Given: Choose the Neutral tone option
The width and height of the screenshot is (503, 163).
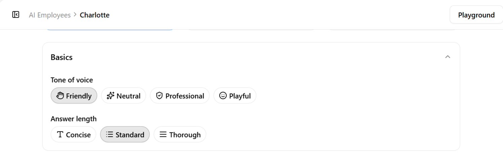Looking at the screenshot, I should pos(123,96).
